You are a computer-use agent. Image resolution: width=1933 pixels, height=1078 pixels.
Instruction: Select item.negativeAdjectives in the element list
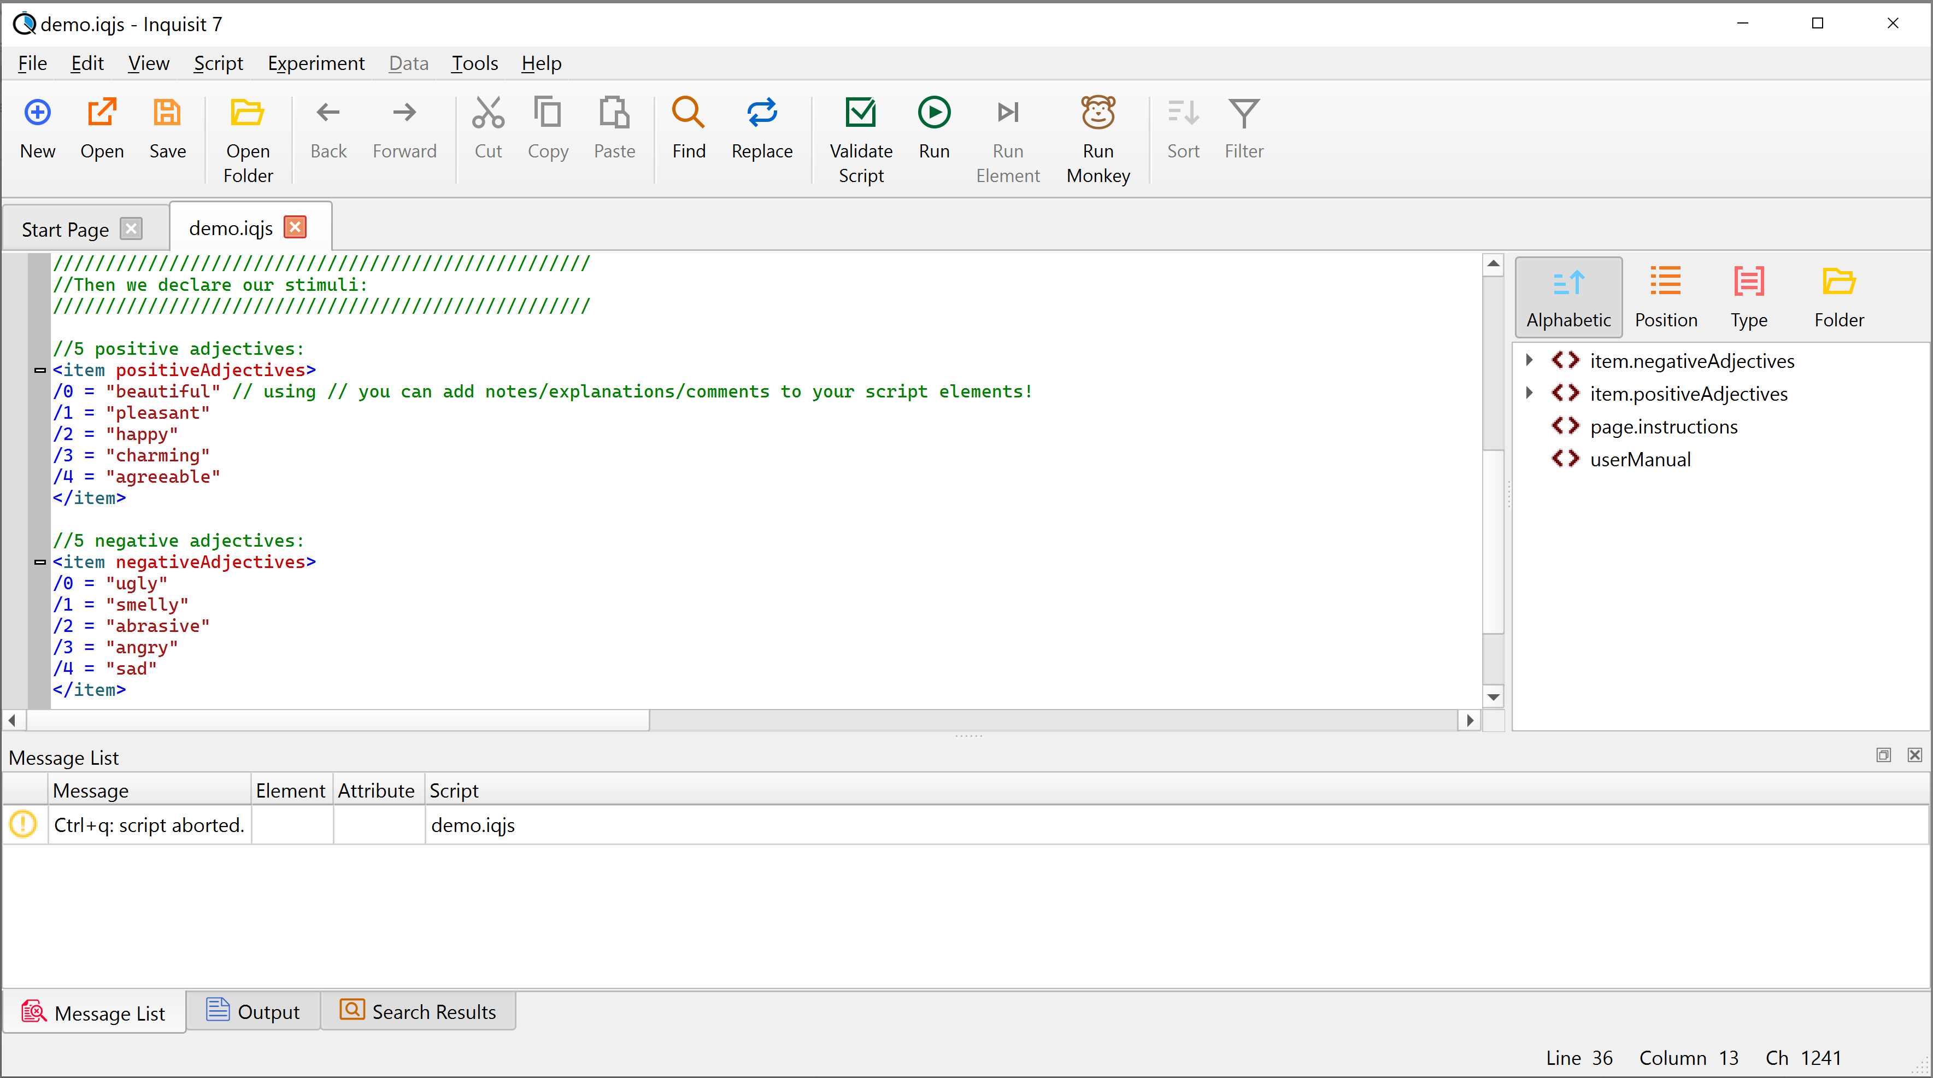[1691, 361]
